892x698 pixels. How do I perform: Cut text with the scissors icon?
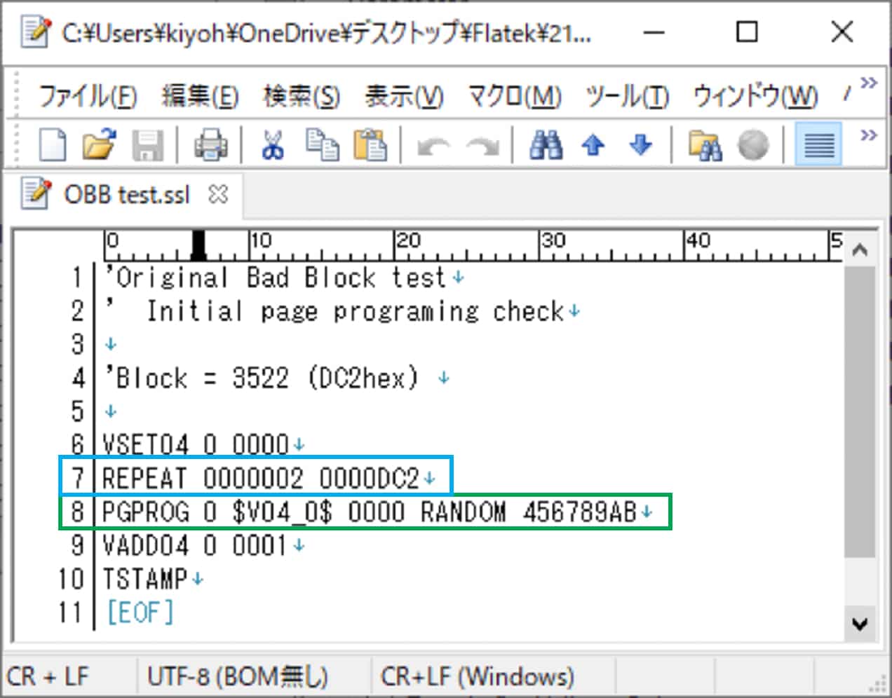(x=273, y=144)
